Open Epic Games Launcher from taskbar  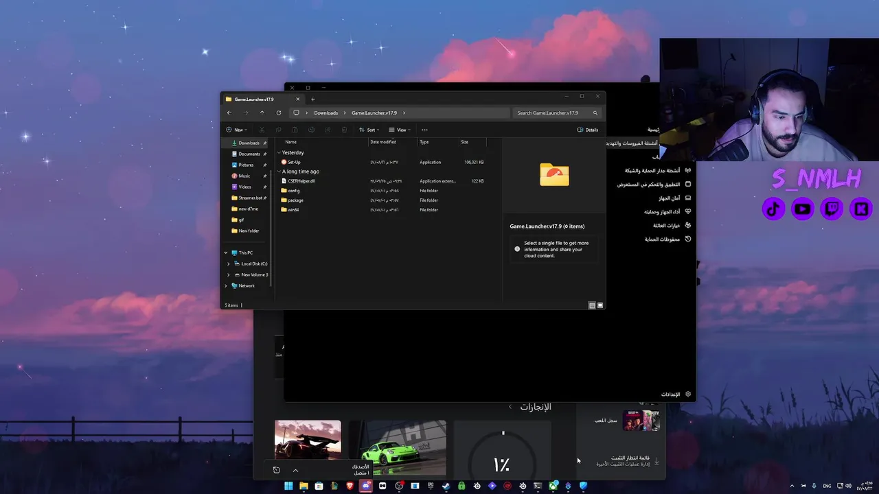click(431, 486)
